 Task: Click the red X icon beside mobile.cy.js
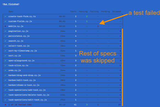click(5, 26)
